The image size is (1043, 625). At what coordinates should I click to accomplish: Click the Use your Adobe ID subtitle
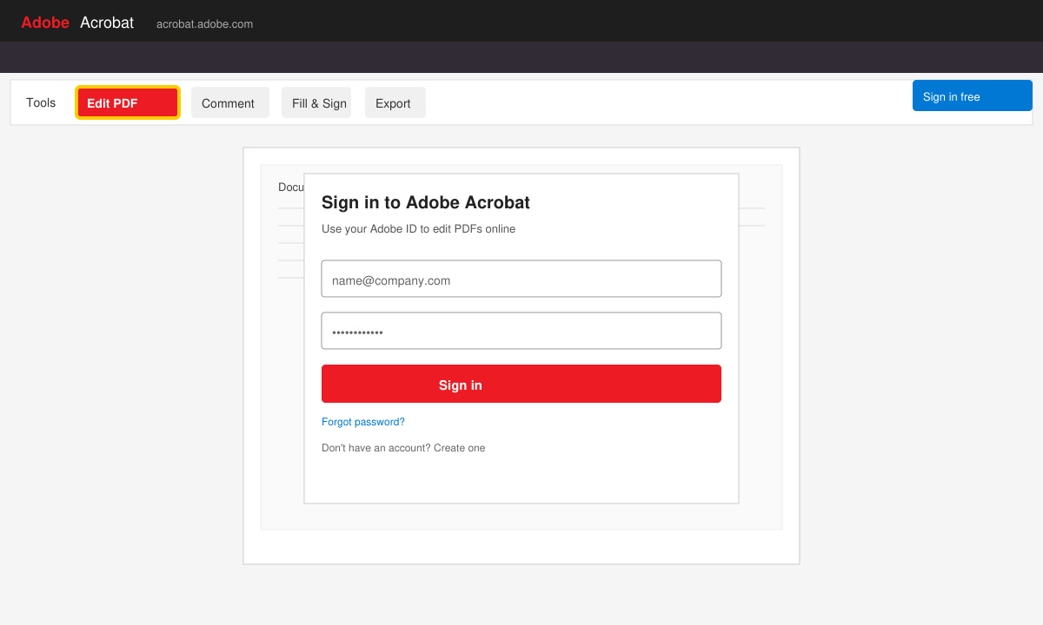418,229
